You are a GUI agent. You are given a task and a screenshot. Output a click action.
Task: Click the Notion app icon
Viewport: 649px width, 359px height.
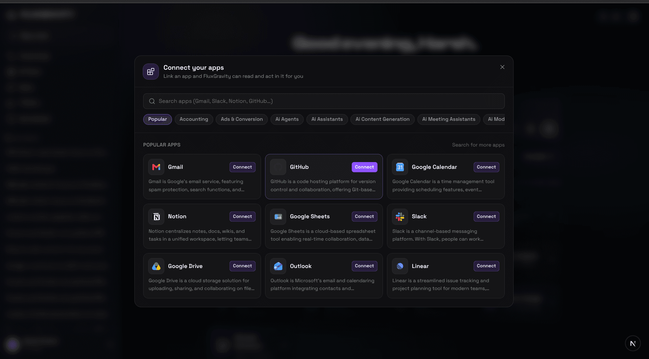[x=156, y=217]
